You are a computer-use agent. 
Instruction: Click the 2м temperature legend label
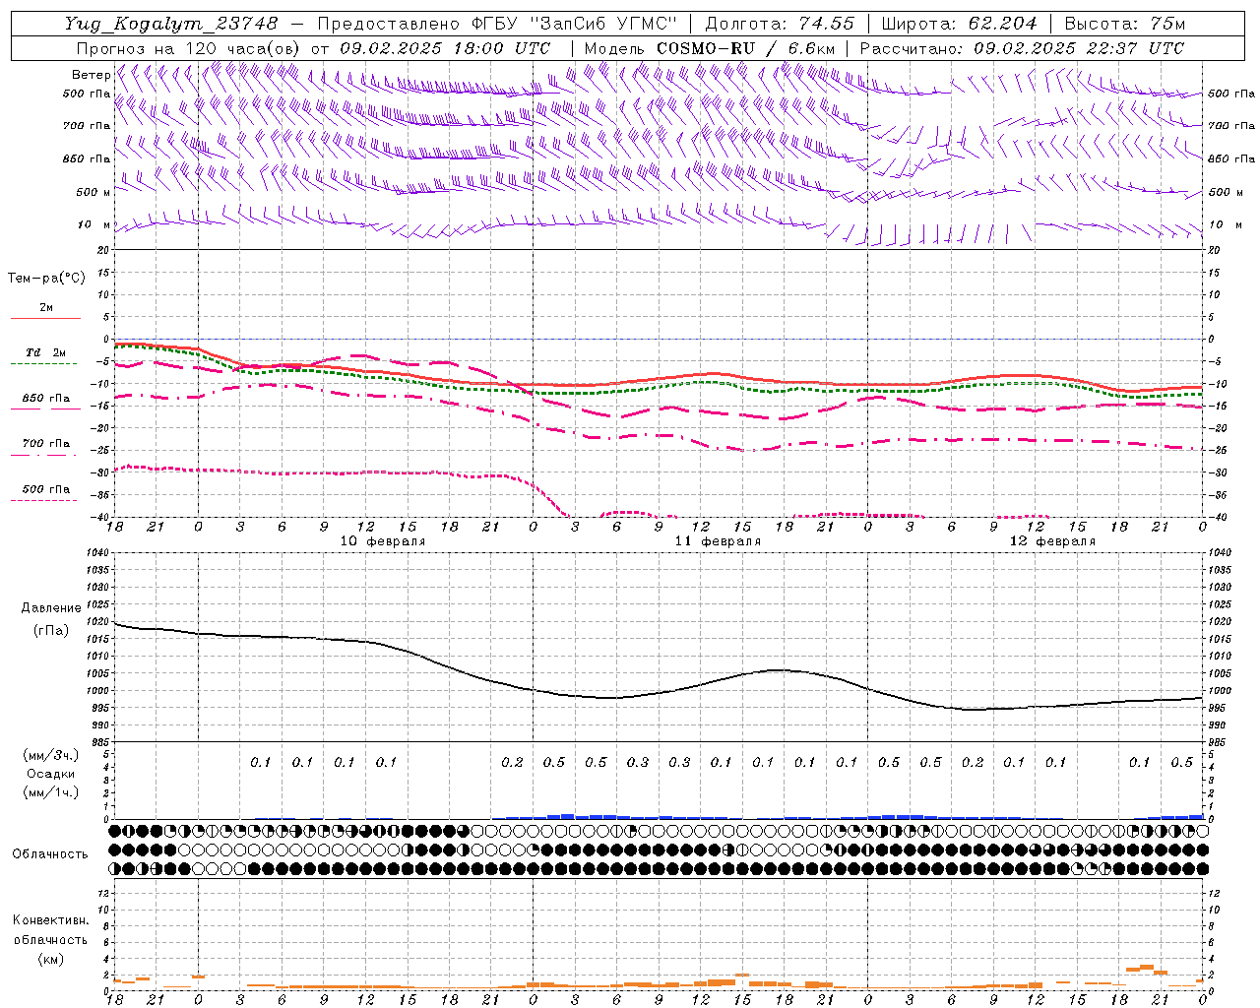[46, 307]
